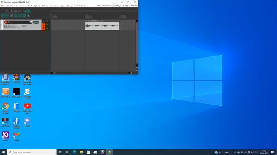Open the Telegram folder desktop shortcut
Screen dimensions: 277x155
click(27, 94)
